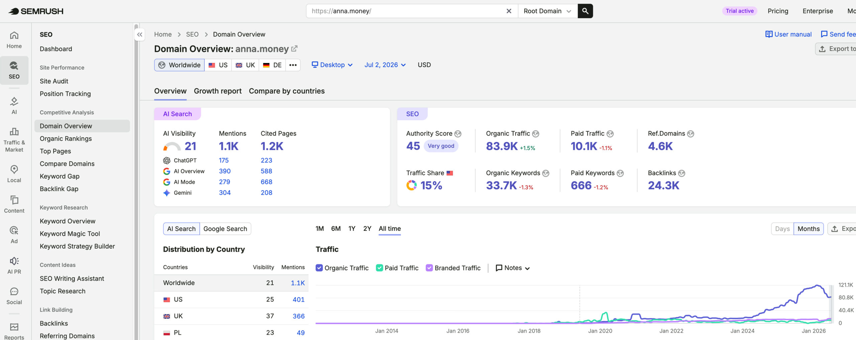Open the Reports rail section
This screenshot has width=856, height=340.
(14, 331)
